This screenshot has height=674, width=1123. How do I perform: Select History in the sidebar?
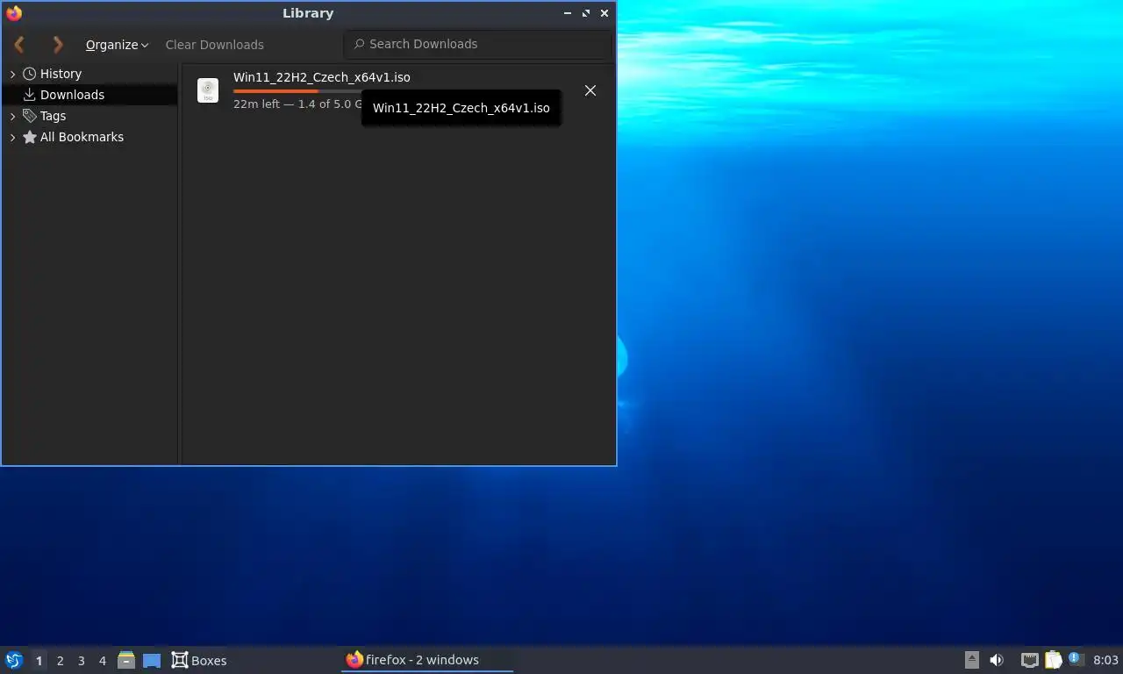pyautogui.click(x=61, y=74)
